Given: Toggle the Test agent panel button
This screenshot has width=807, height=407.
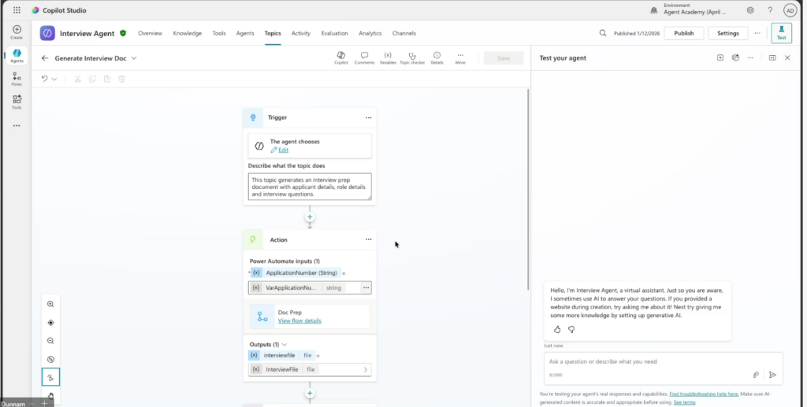Looking at the screenshot, I should (781, 33).
